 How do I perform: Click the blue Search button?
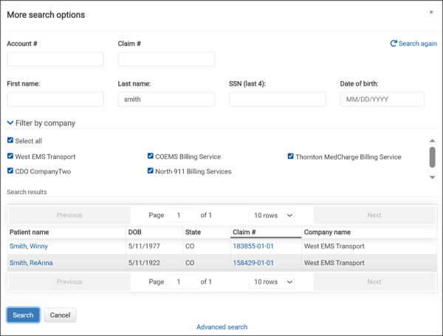point(23,315)
